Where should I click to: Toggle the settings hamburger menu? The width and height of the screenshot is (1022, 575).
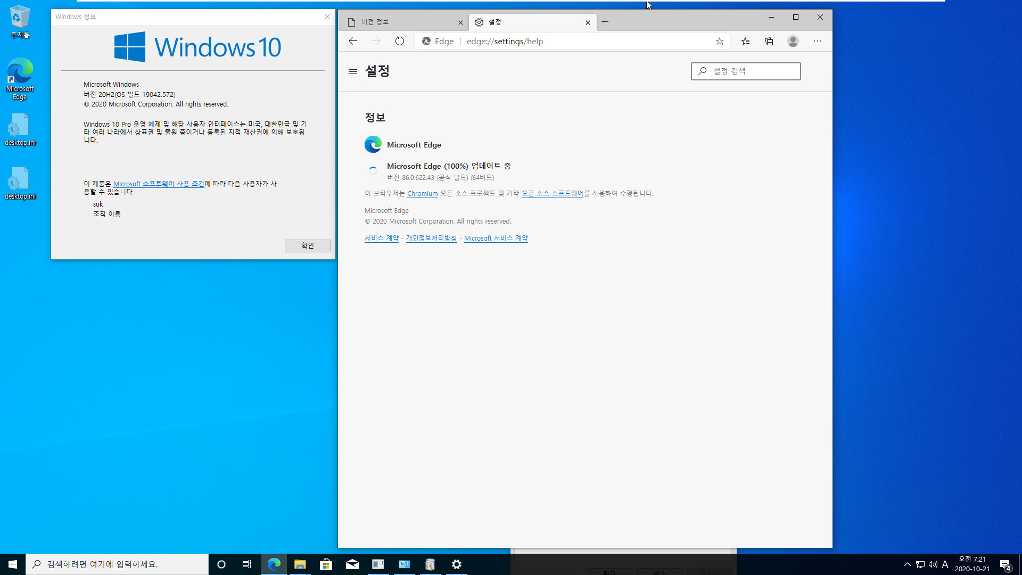pos(352,71)
